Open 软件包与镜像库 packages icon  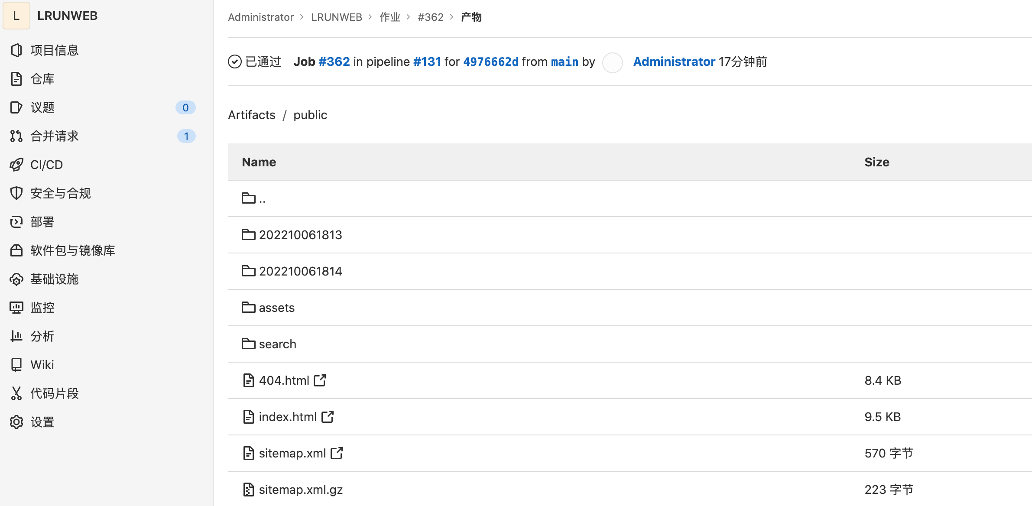[17, 250]
